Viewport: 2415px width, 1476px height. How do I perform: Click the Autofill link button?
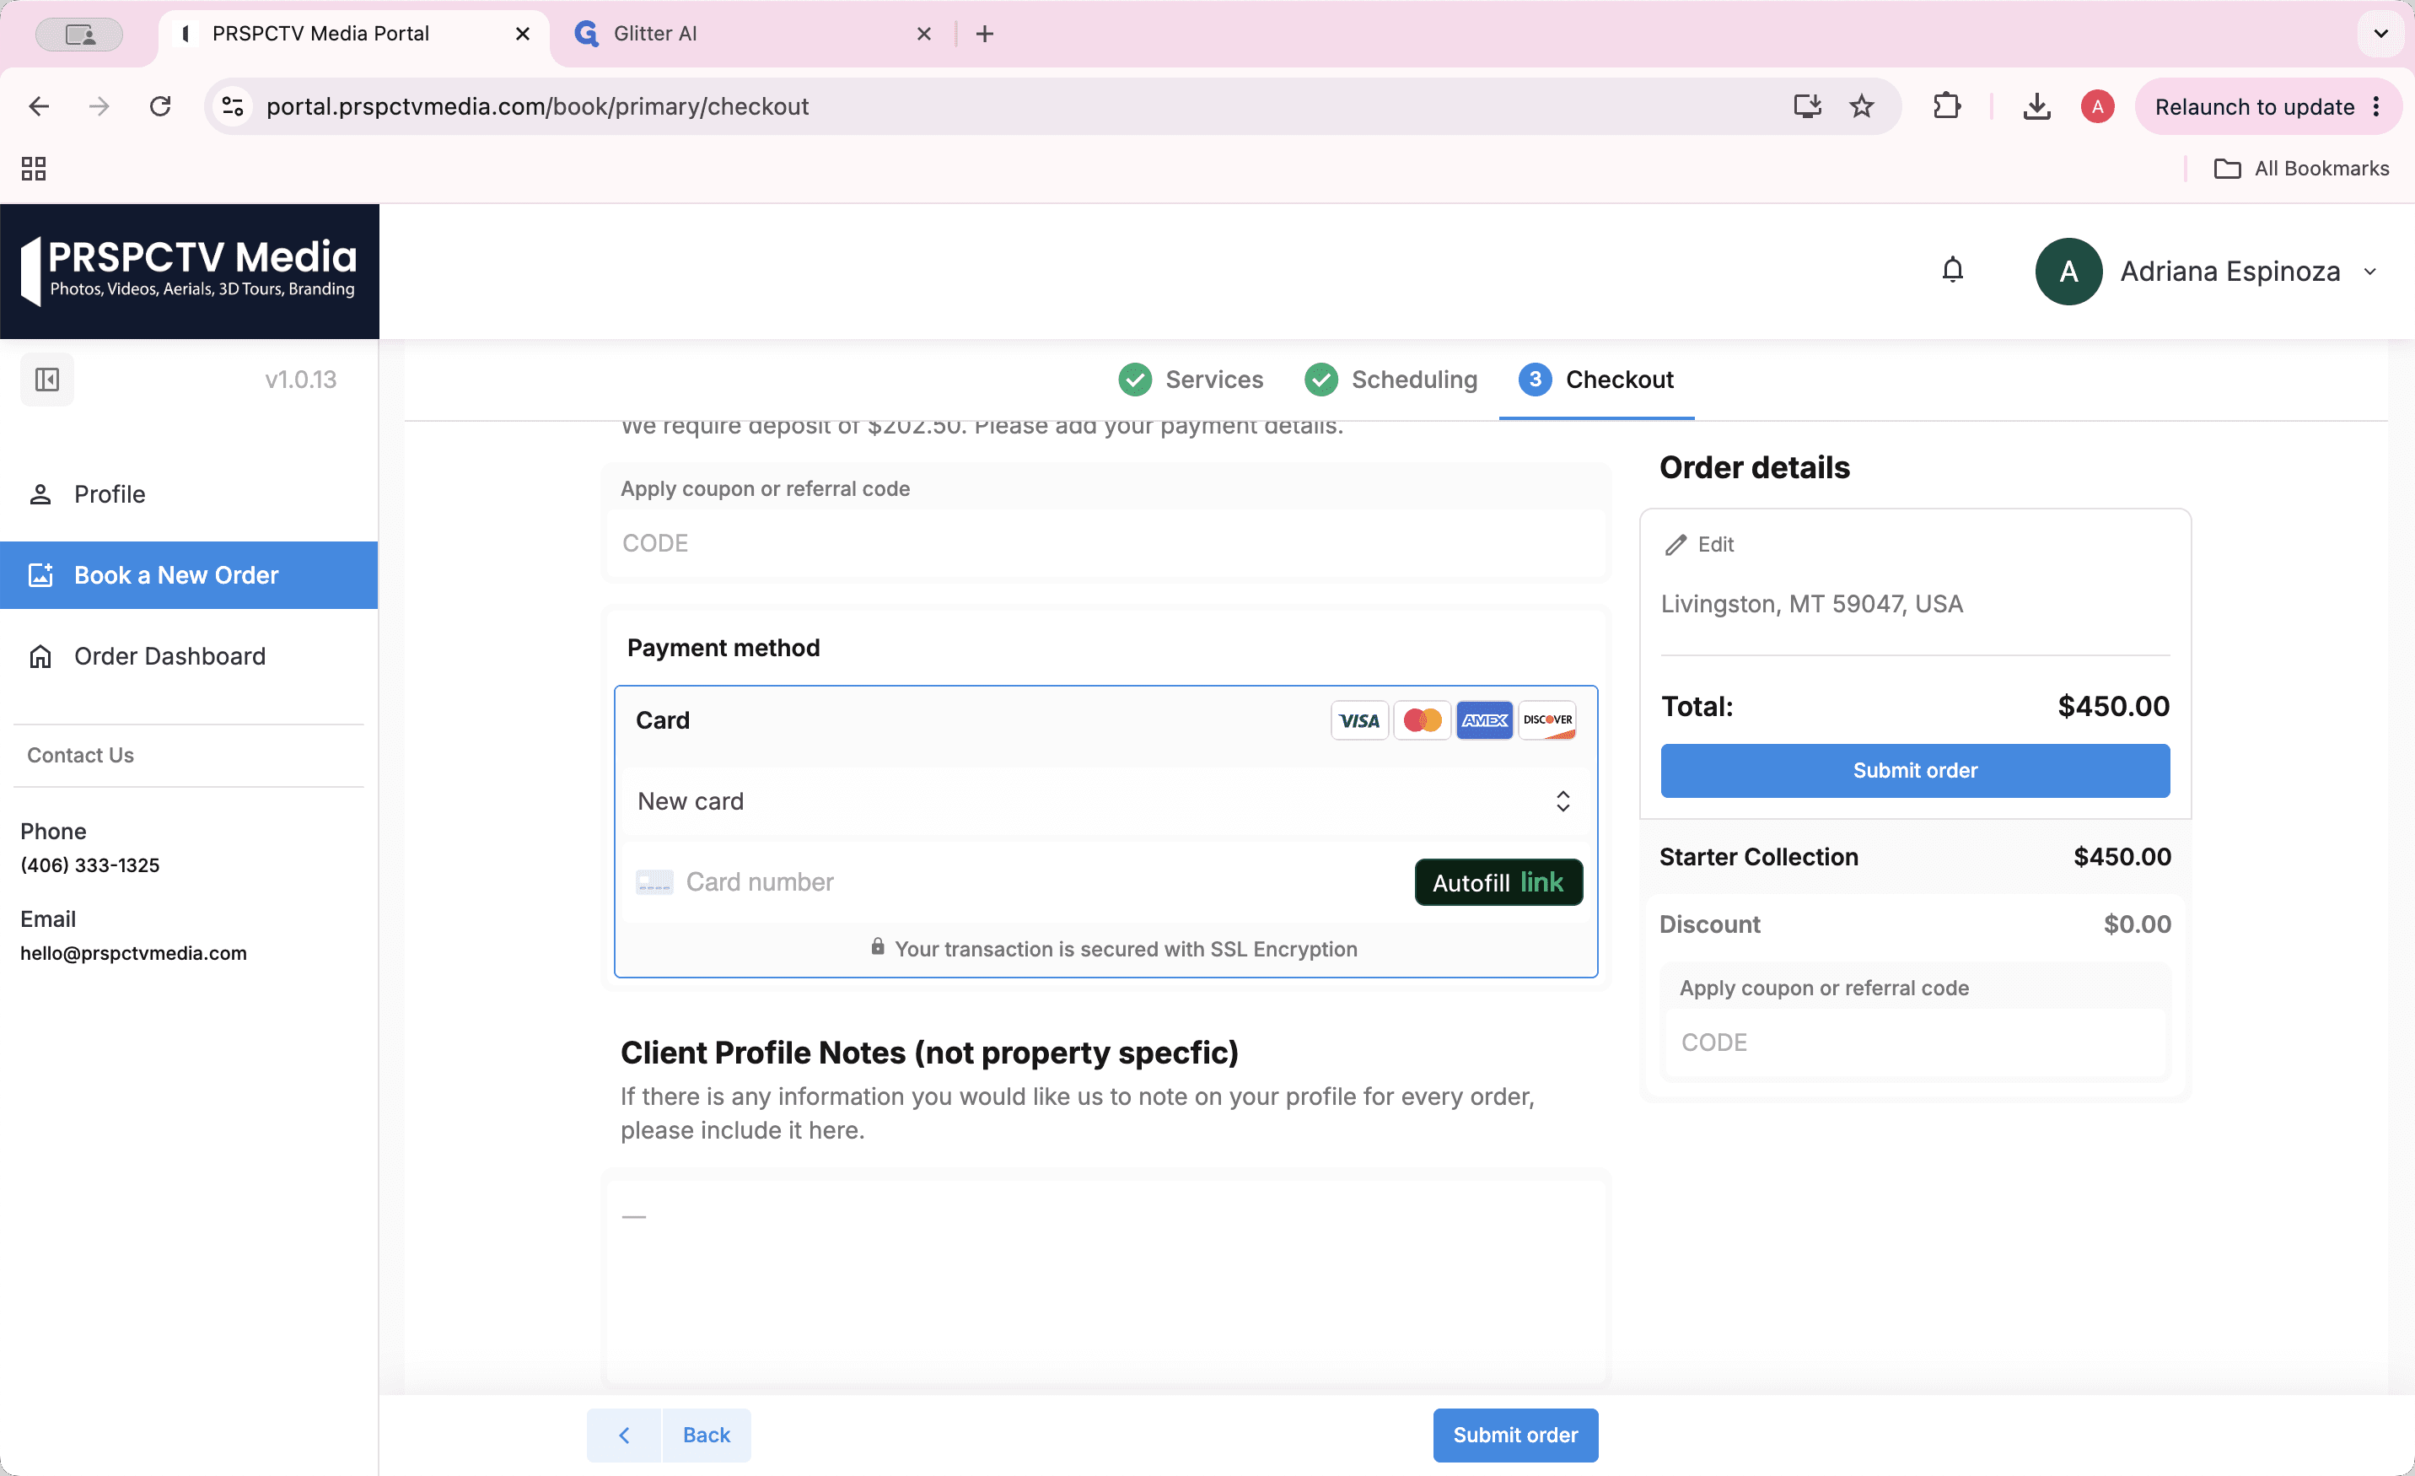coord(1498,882)
